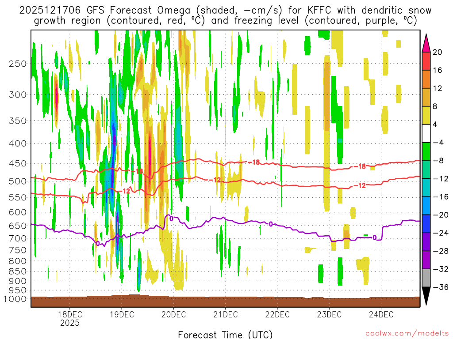Select the 21DEC date label
Image resolution: width=453 pixels, height=339 pixels.
coord(225,314)
